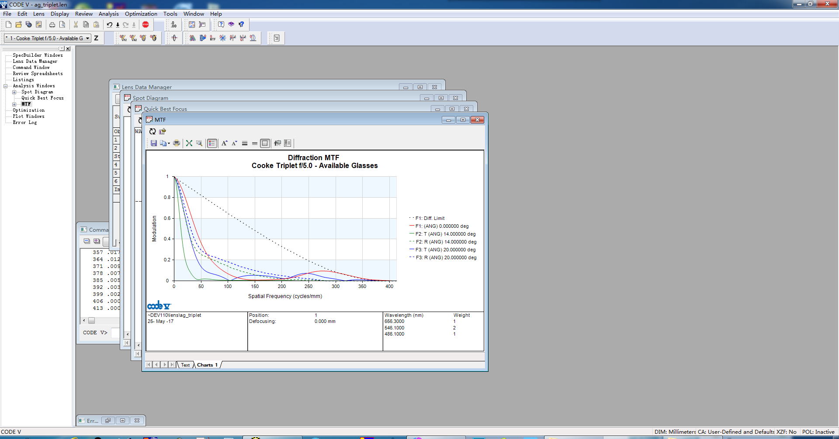Open the zoom position dropdown list

pos(87,38)
